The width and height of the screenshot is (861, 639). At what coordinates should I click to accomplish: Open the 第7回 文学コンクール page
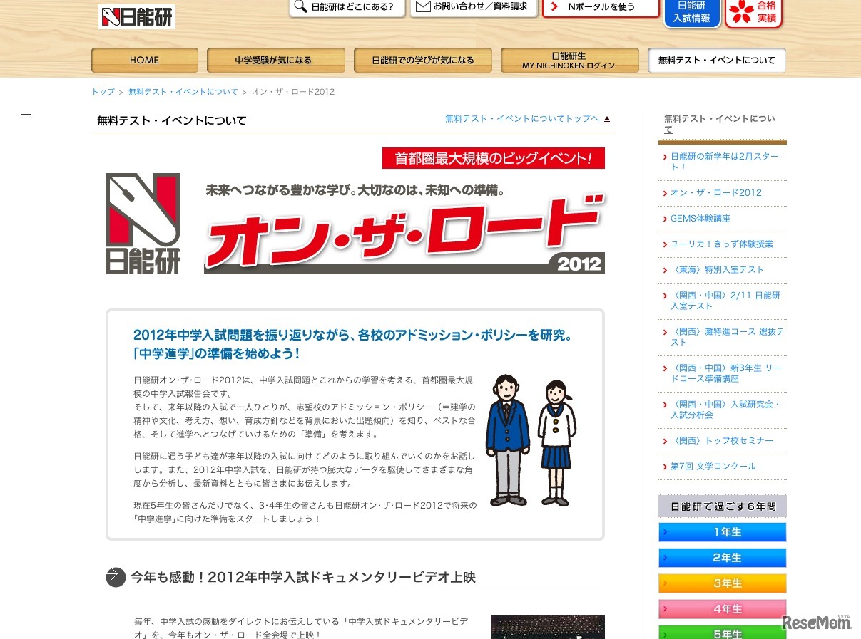click(715, 467)
